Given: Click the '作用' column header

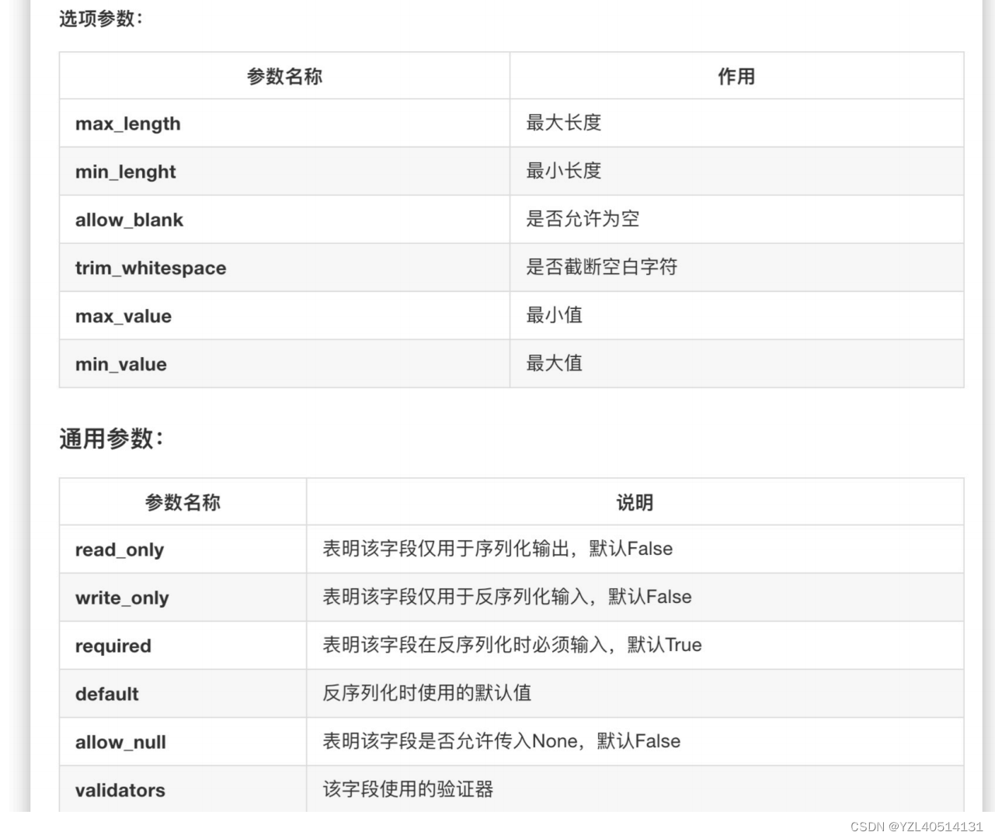Looking at the screenshot, I should pyautogui.click(x=736, y=76).
